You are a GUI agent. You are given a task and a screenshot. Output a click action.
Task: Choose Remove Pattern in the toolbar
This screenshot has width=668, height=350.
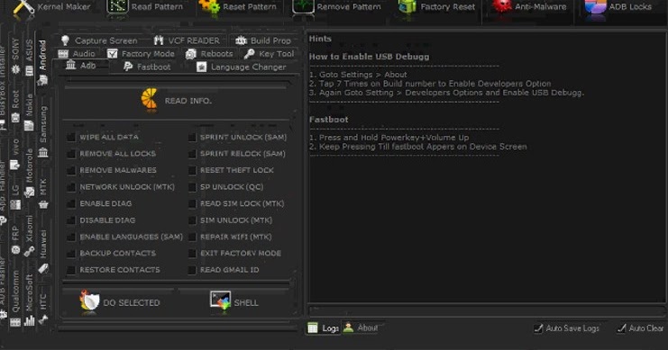coord(336,7)
